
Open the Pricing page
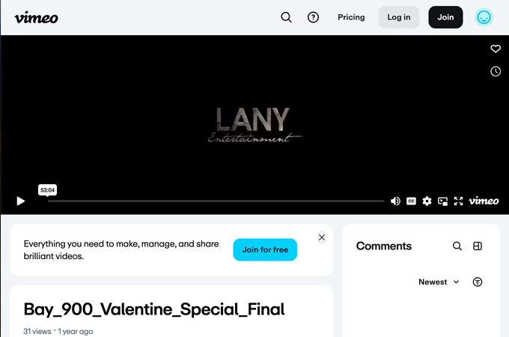pyautogui.click(x=351, y=17)
